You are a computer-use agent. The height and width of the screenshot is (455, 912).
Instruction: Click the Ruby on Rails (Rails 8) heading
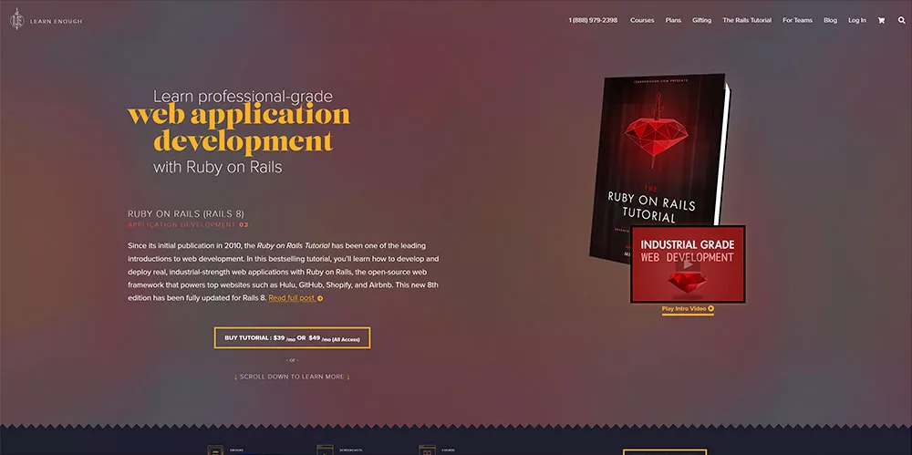186,213
